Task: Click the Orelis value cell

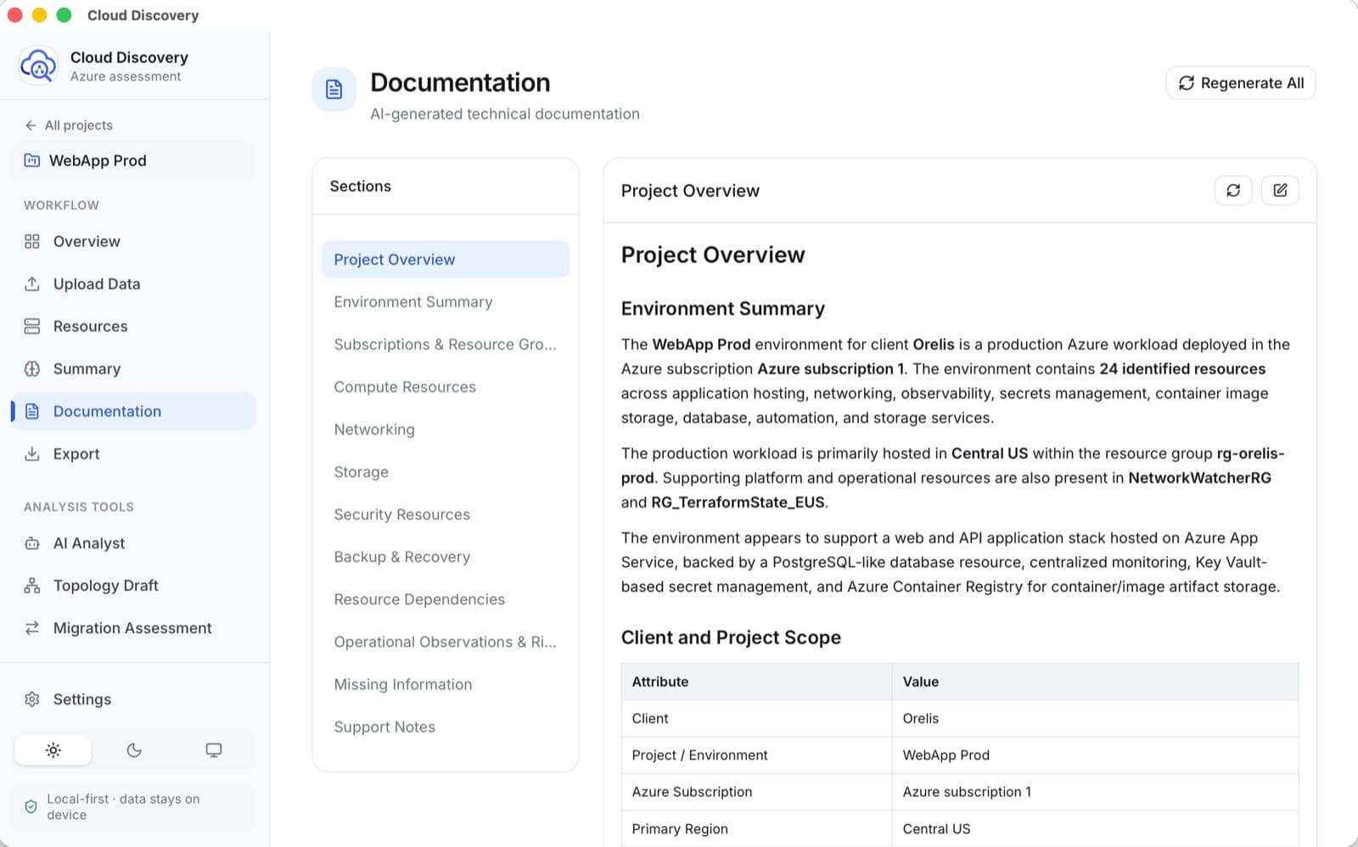Action: tap(1095, 719)
